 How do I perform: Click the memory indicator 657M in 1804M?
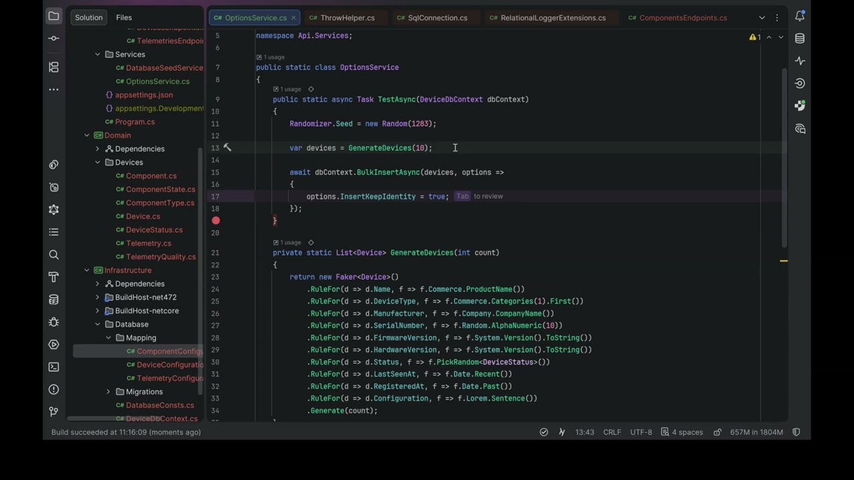(x=757, y=432)
